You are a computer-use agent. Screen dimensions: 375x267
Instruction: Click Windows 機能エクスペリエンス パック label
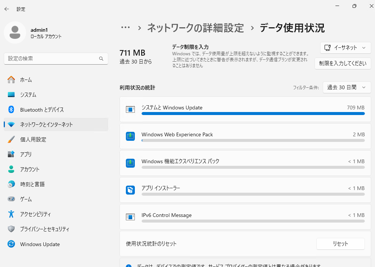coord(180,161)
